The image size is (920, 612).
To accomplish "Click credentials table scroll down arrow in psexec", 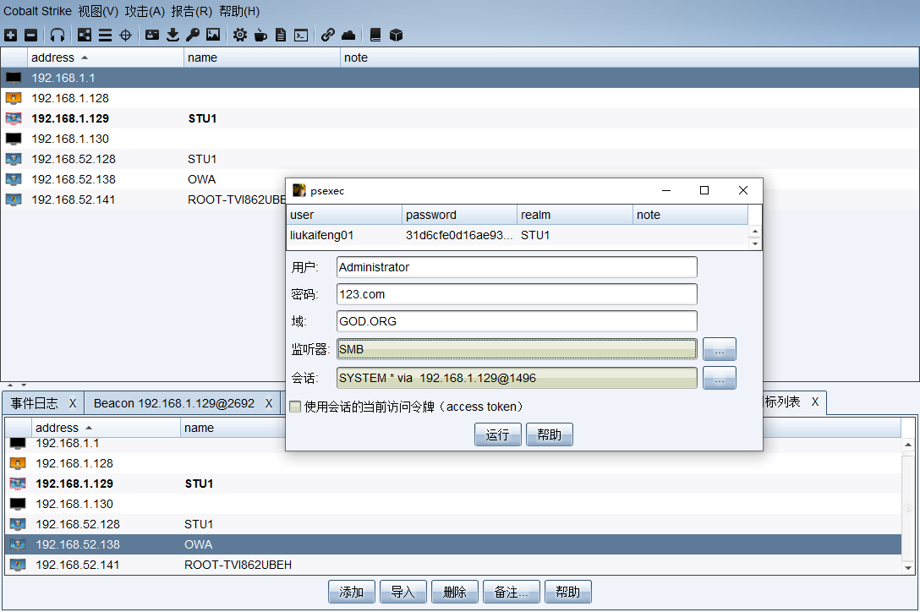I will 755,243.
